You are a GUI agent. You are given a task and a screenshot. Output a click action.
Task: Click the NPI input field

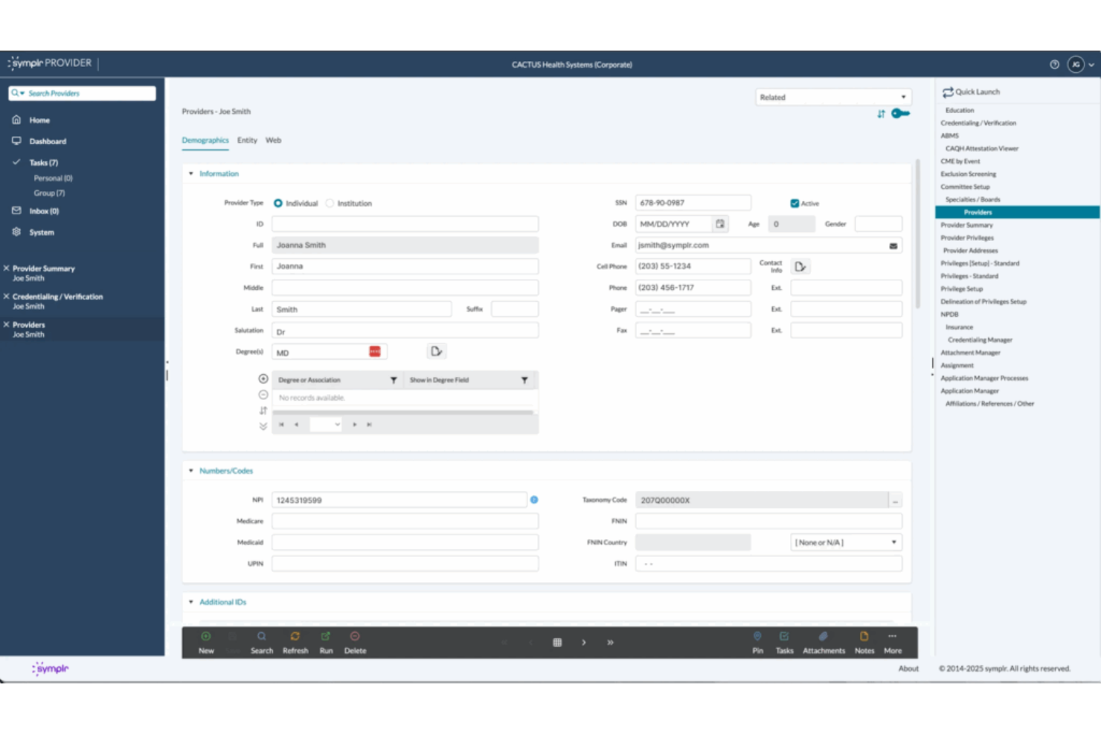399,500
